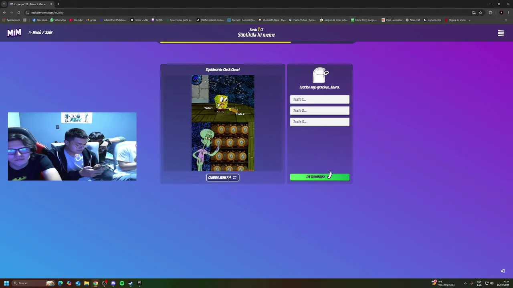The image size is (513, 288).
Task: Click the browser back arrow
Action: click(x=4, y=12)
